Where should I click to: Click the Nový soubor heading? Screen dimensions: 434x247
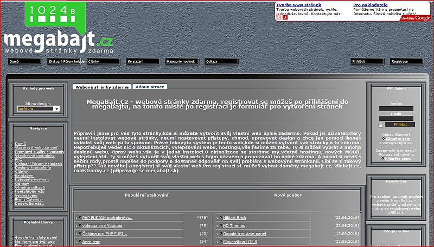(x=288, y=195)
